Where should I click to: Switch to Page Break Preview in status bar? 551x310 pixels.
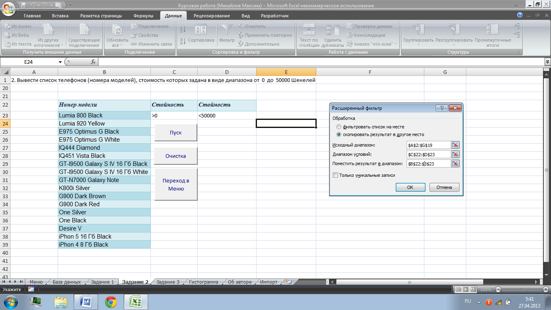pos(473,289)
